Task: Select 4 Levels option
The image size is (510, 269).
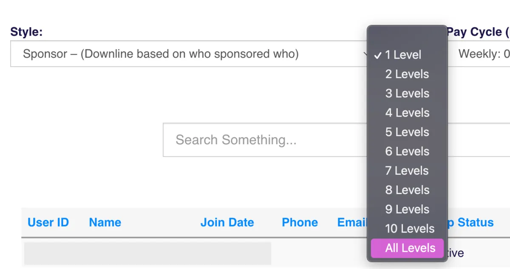Action: point(407,113)
